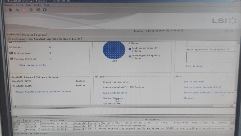The width and height of the screenshot is (241, 136).
Task: Click the Log Off link
Action: pyautogui.click(x=228, y=31)
